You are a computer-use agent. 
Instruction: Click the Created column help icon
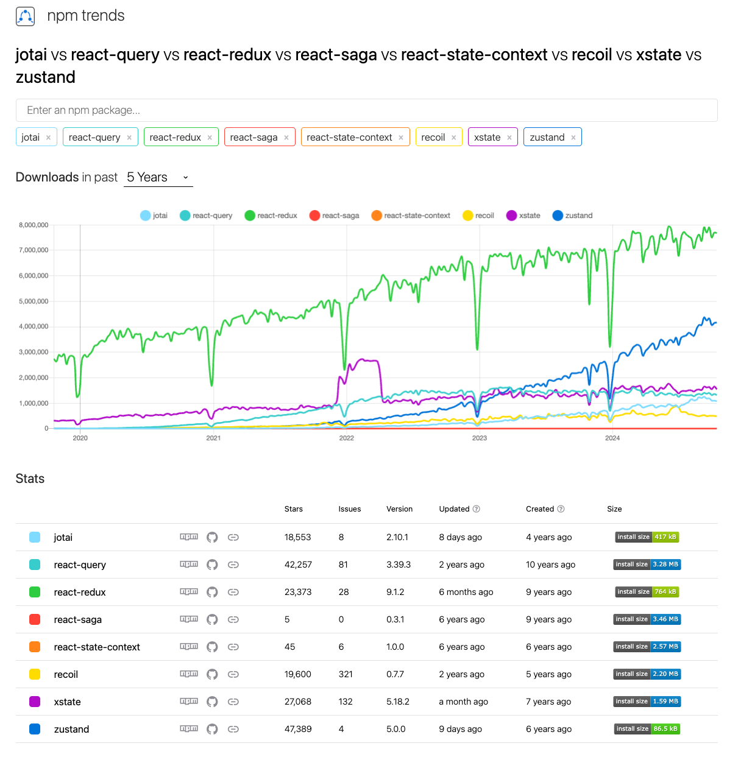(x=561, y=509)
